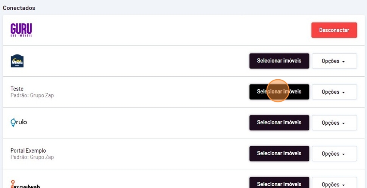
Task: Choose Selecionar imóveis for Órulo
Action: point(279,123)
